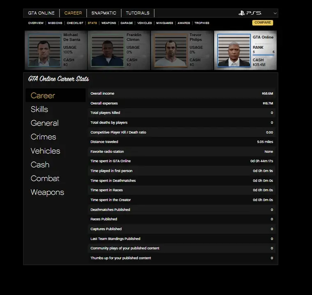Click the Captures Published row
The image size is (312, 295).
click(182, 229)
